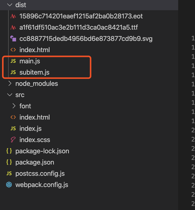The image size is (195, 210).
Task: Open main.js in the dist folder
Action: pyautogui.click(x=30, y=61)
